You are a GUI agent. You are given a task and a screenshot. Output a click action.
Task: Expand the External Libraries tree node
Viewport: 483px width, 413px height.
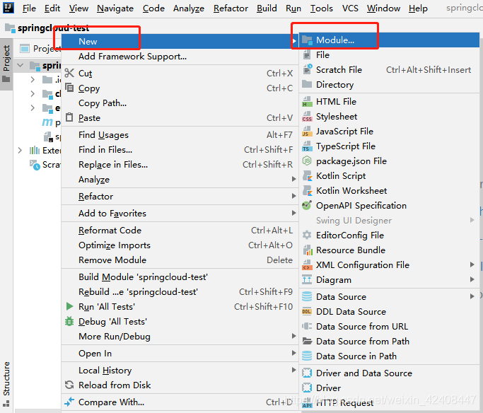[x=20, y=151]
